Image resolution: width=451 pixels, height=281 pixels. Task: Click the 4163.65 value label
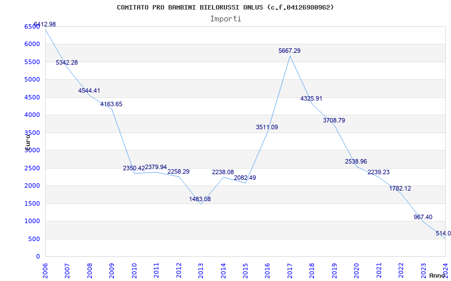point(111,104)
